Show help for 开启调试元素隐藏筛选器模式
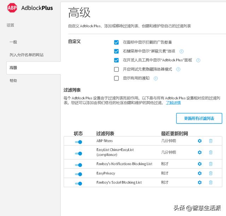 (x=178, y=69)
